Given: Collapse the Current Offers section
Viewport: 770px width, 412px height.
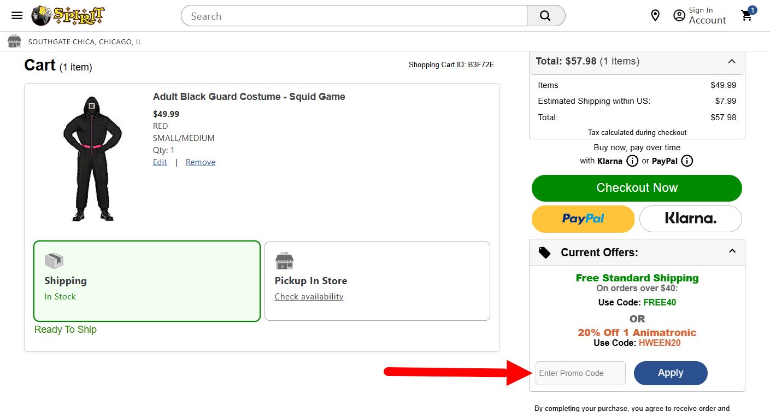Looking at the screenshot, I should [732, 251].
